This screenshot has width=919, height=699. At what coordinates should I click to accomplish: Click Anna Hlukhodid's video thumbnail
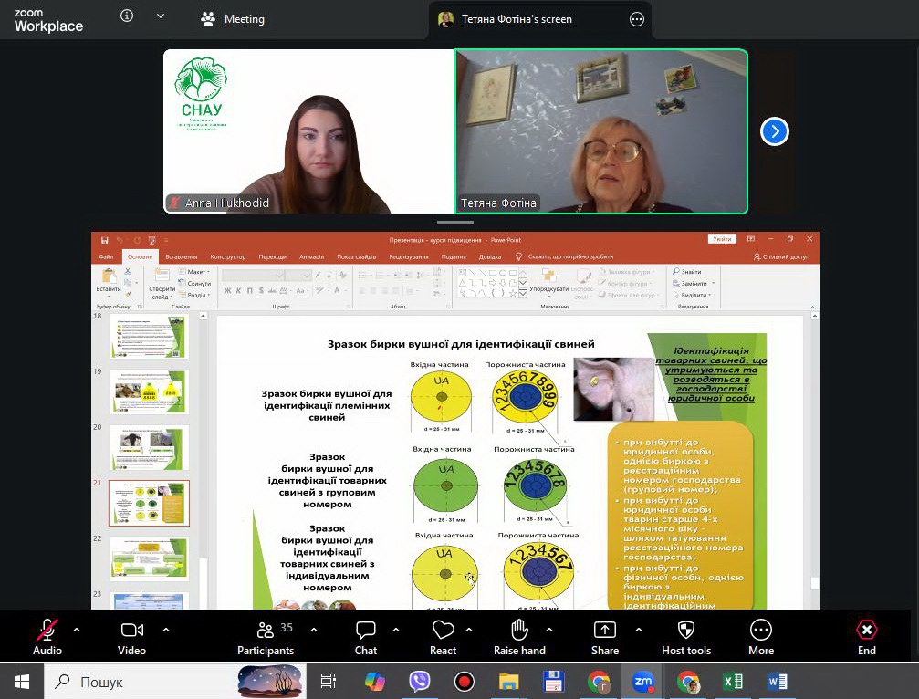309,131
